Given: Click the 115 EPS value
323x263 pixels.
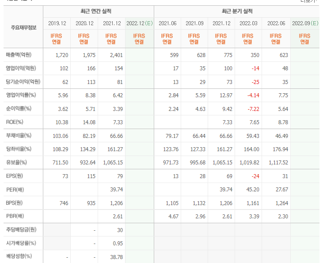Looking at the screenshot, I should click(91, 176).
